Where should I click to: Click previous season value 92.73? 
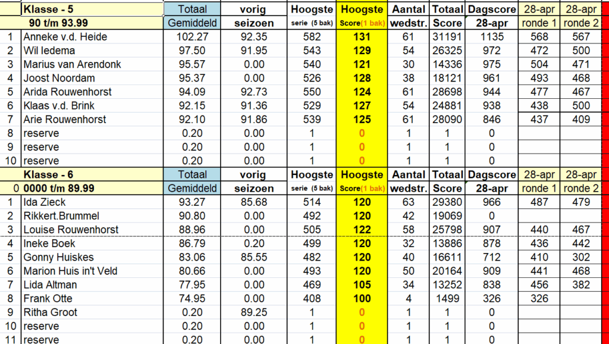click(x=254, y=92)
